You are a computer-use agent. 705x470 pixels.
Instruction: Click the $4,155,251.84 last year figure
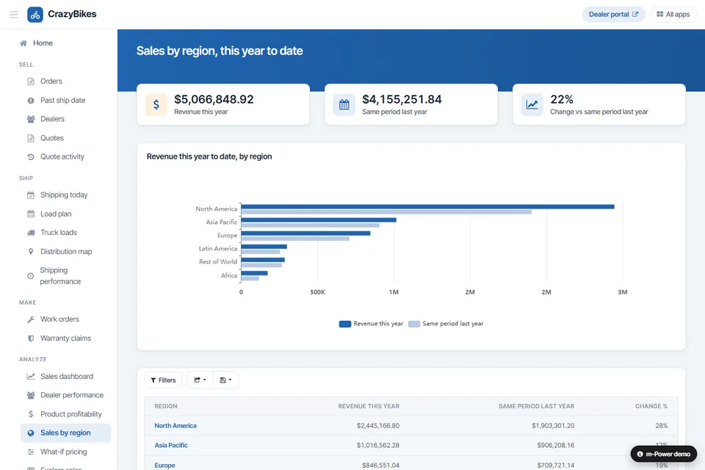[x=402, y=99]
